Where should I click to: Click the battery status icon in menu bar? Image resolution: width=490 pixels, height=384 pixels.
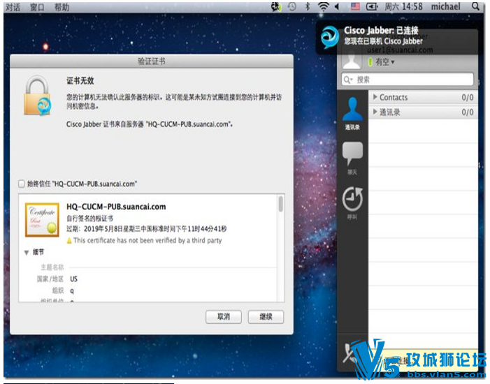tap(372, 6)
